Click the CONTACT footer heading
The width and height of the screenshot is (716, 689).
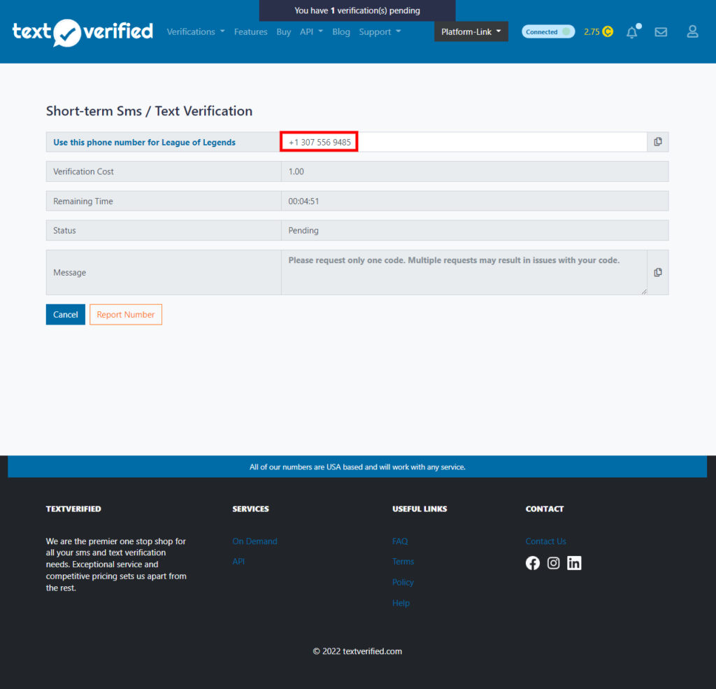544,509
